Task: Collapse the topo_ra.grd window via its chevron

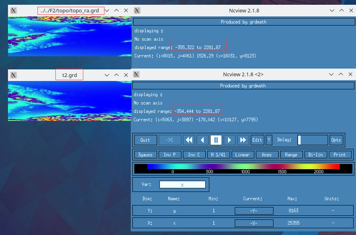Action: click(x=106, y=10)
